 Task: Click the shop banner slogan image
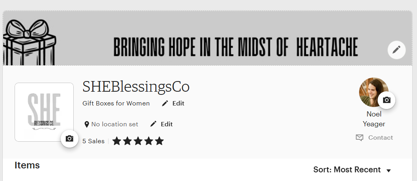pos(235,47)
